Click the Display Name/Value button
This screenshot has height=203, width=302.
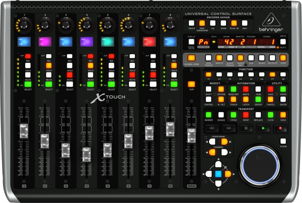[x=191, y=42]
